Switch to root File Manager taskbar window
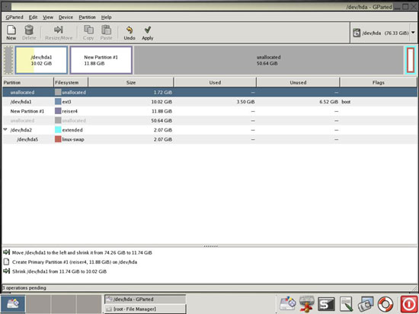 [145, 309]
